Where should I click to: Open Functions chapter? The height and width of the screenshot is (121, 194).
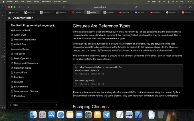pos(19,77)
